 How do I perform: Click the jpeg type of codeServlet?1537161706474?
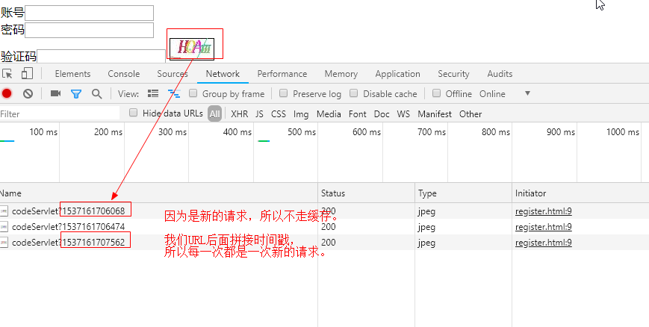click(426, 227)
